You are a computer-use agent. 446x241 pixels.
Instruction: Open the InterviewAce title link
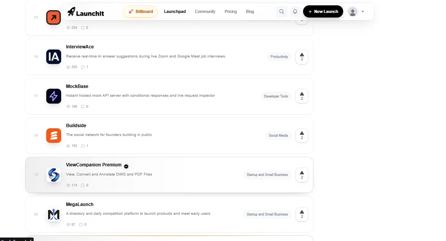point(80,47)
